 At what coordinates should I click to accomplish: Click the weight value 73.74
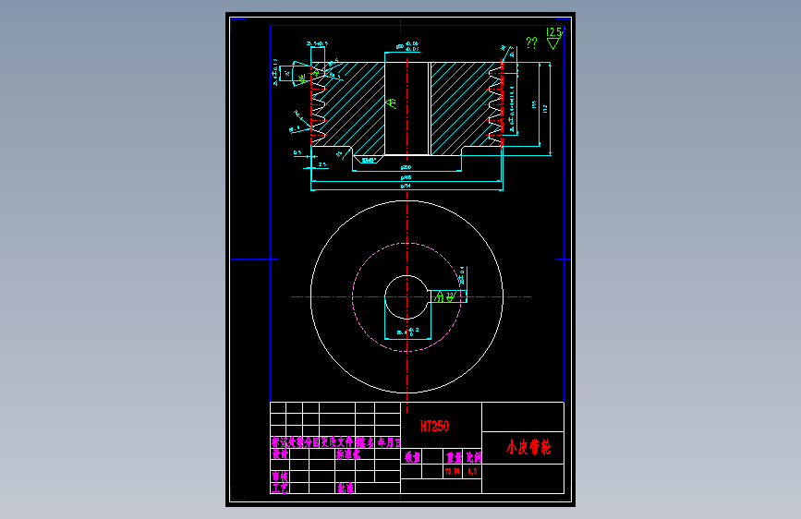pos(452,471)
